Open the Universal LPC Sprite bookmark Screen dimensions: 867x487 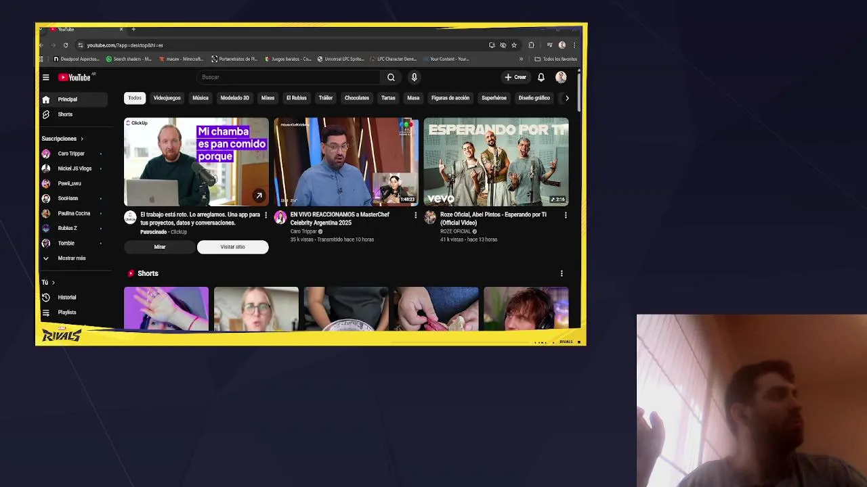coord(340,59)
